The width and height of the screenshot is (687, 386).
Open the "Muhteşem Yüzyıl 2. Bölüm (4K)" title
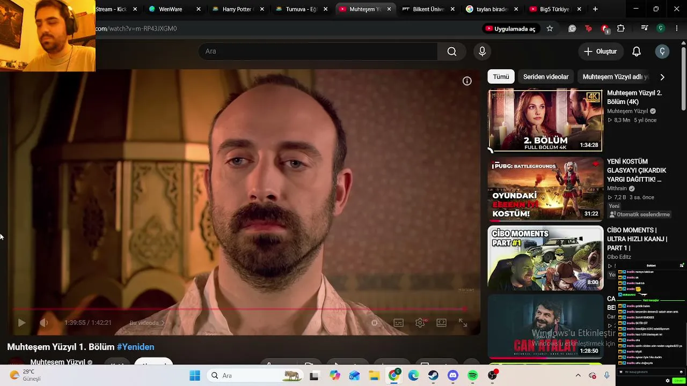pyautogui.click(x=634, y=97)
